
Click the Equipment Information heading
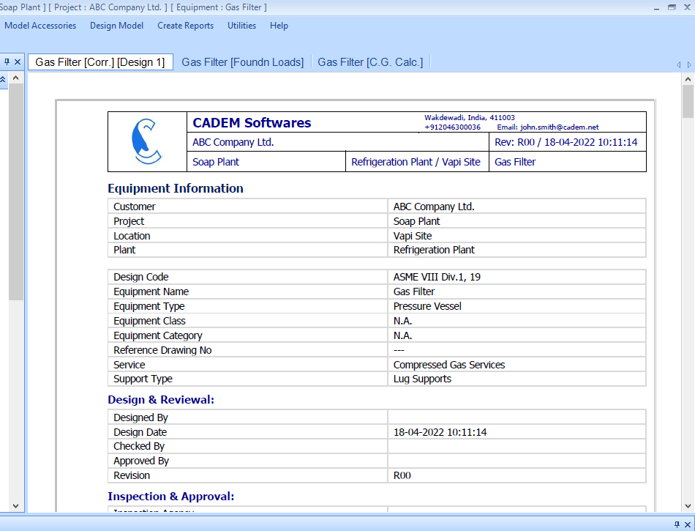tap(176, 188)
